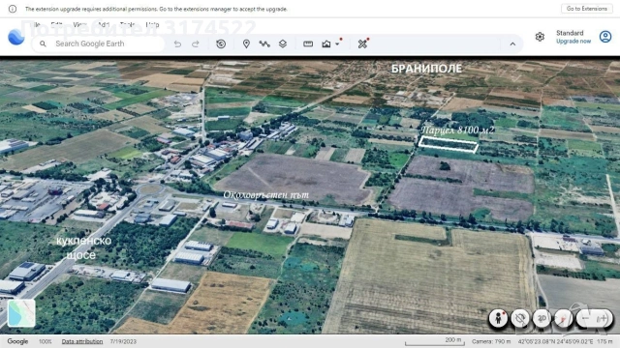Click the coordinates readout
The image size is (620, 348).
coord(556,341)
